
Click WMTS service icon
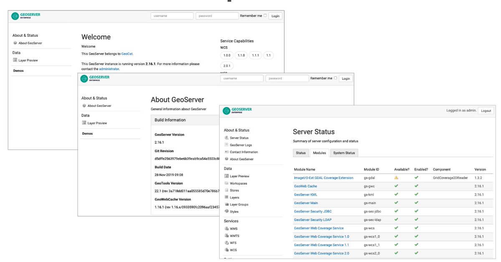(227, 236)
